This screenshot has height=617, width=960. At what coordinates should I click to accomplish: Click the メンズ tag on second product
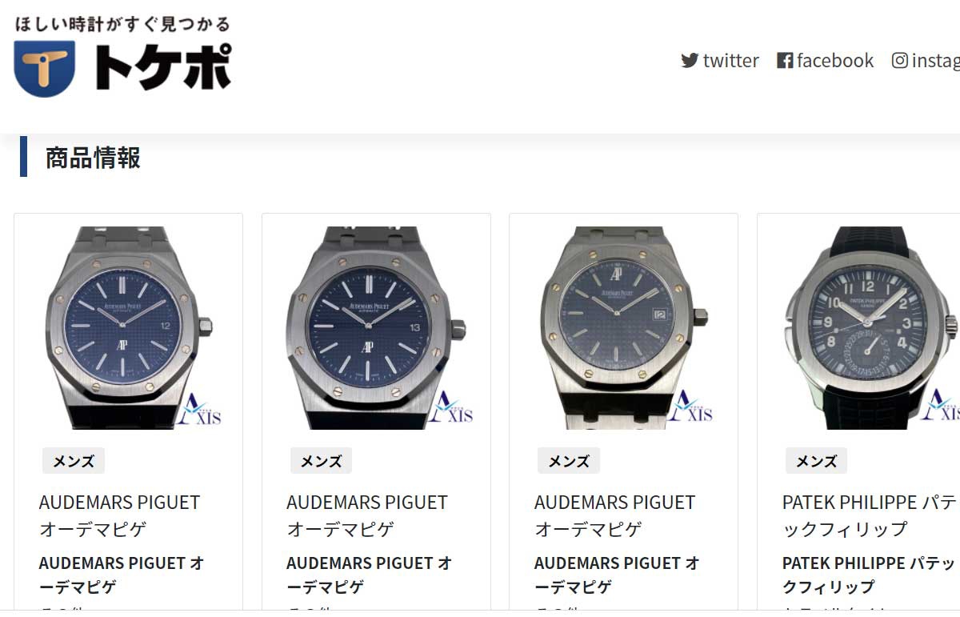point(322,461)
